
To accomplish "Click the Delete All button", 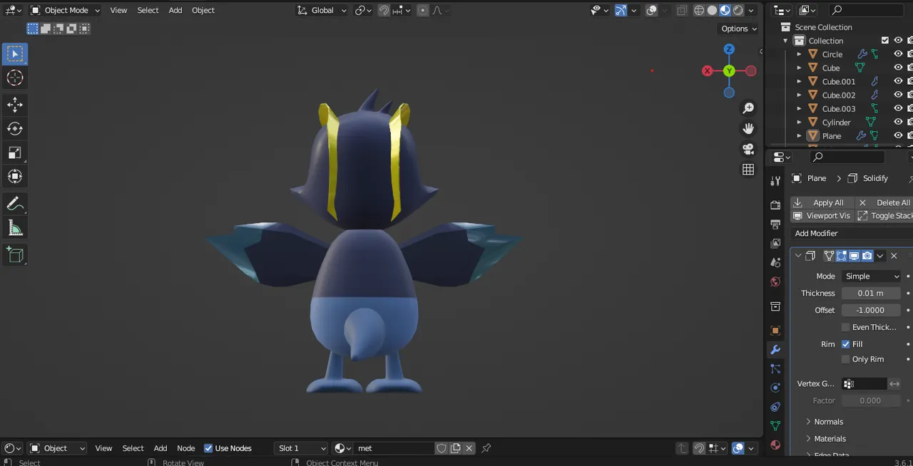I will point(883,202).
